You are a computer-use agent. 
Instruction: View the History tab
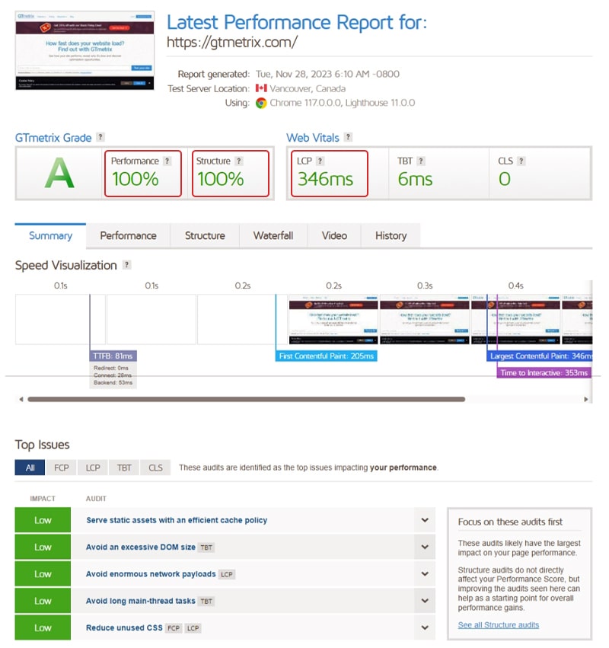tap(391, 235)
